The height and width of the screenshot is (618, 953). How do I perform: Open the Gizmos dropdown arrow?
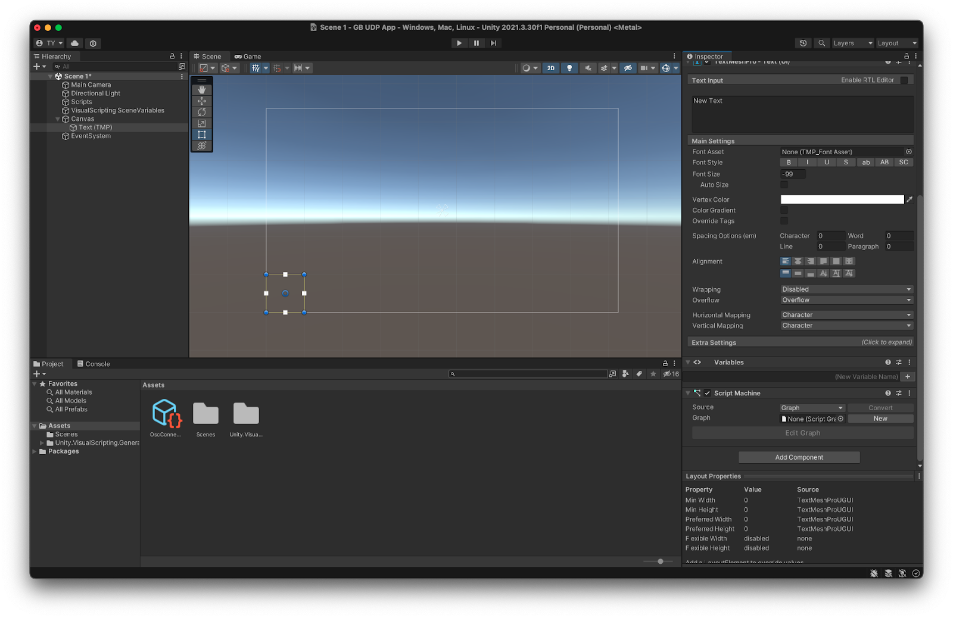coord(676,68)
